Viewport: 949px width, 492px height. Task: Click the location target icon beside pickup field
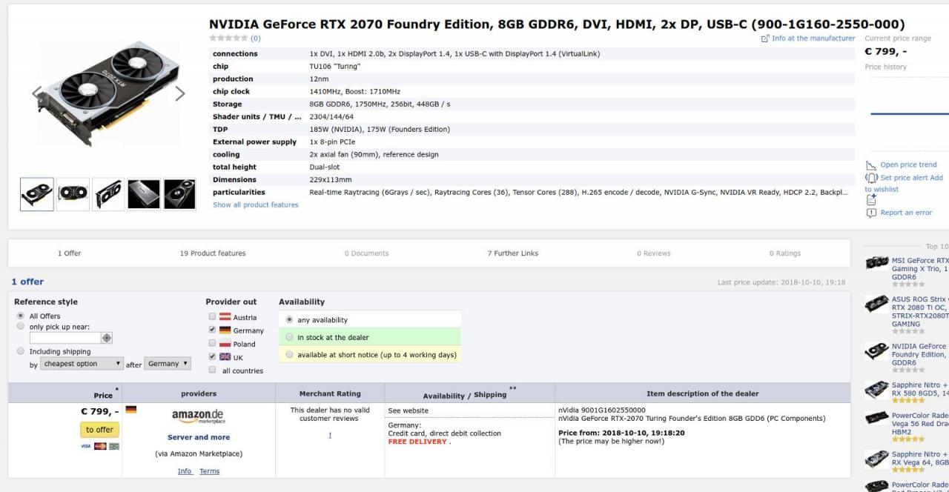point(107,338)
